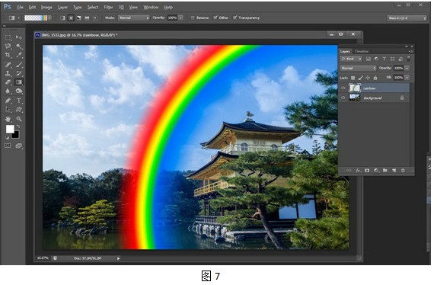437x285 pixels.
Task: Select the Healing Brush tool
Action: point(8,65)
